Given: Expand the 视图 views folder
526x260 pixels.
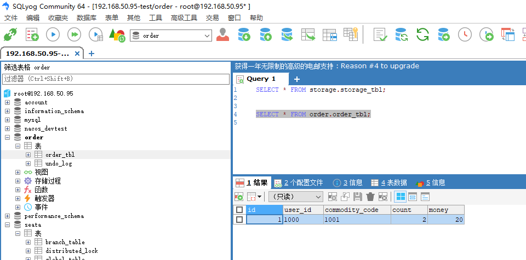Looking at the screenshot, I should (18, 172).
